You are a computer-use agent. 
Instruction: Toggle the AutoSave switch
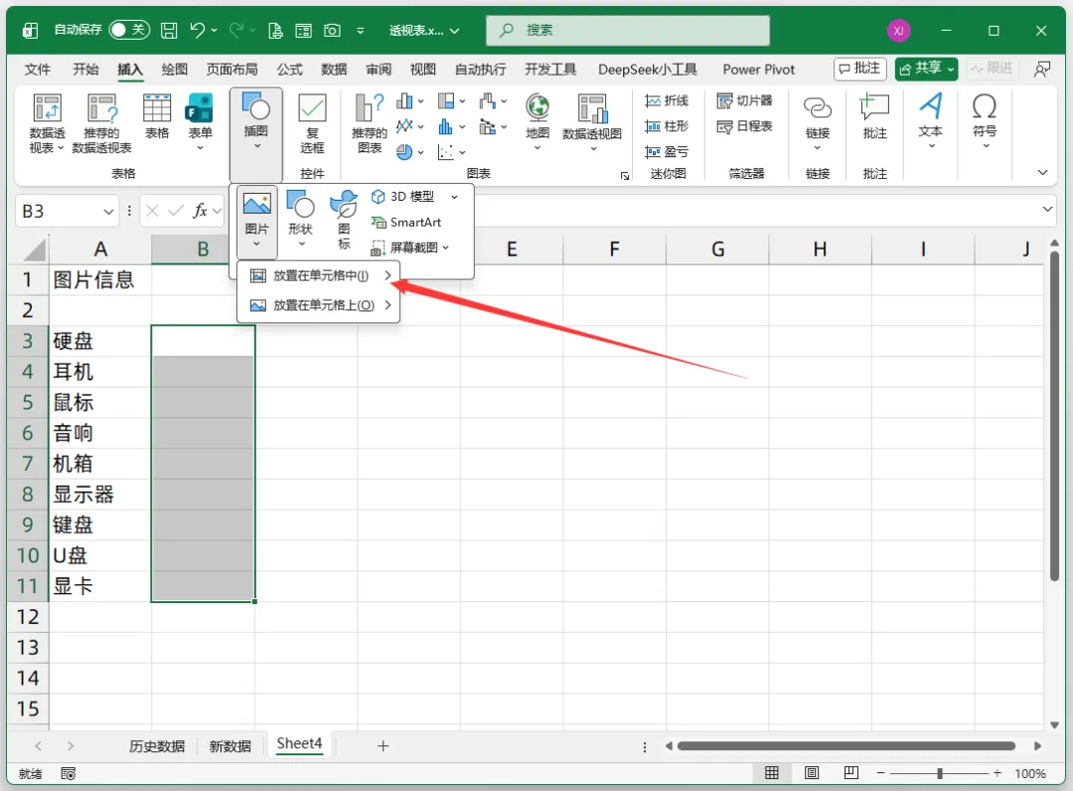[129, 30]
